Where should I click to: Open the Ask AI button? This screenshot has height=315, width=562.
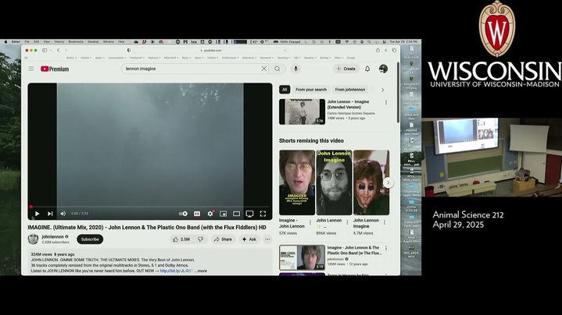click(x=249, y=239)
